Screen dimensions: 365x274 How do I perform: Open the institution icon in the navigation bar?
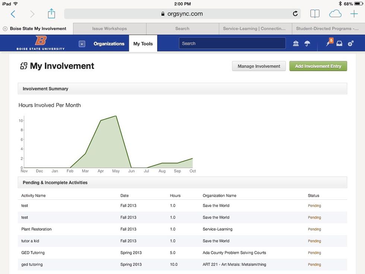(x=295, y=44)
